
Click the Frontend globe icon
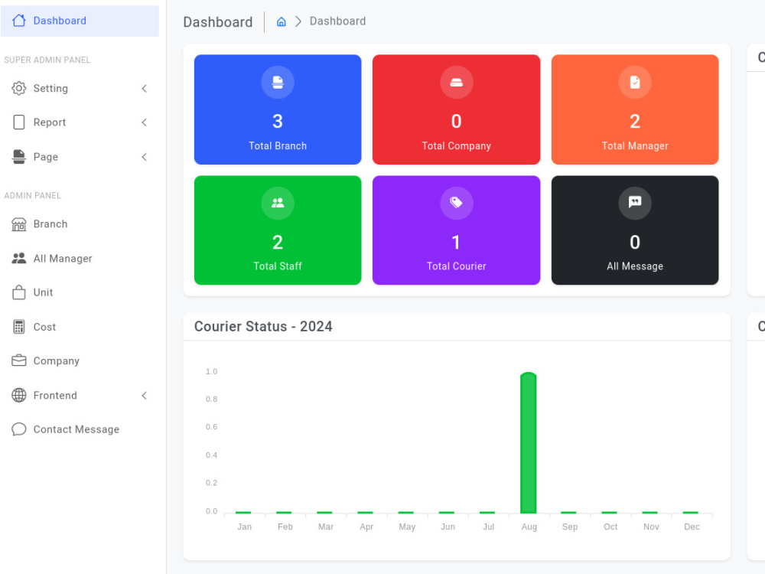[x=19, y=395]
